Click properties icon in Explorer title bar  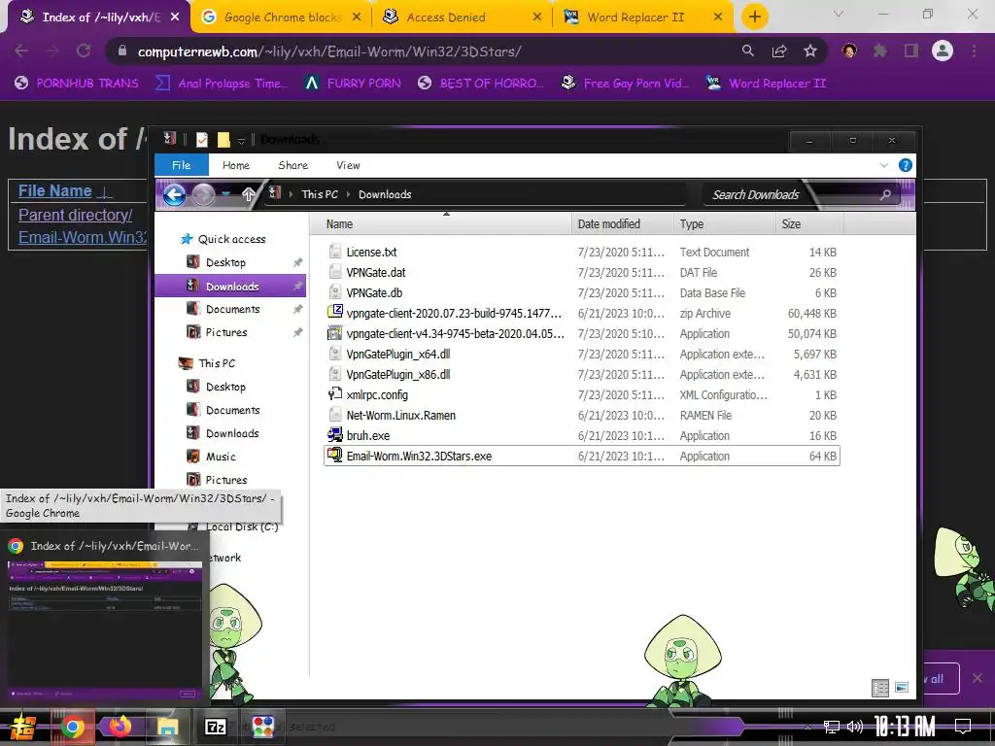pos(202,140)
